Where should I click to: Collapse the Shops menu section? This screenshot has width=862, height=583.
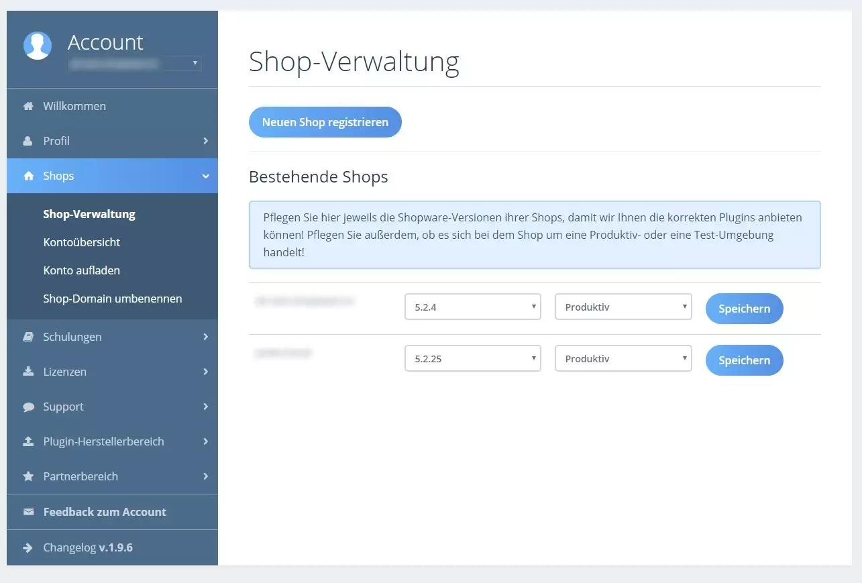click(205, 176)
